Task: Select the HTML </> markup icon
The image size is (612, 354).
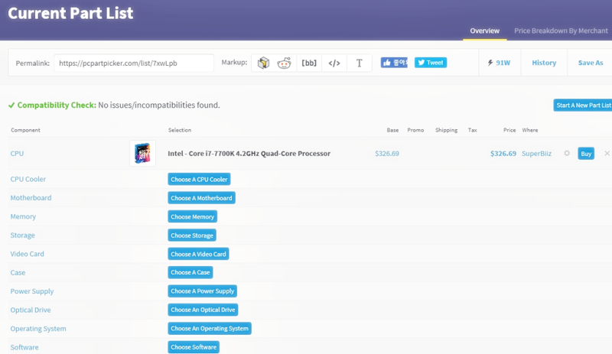Action: pos(334,63)
